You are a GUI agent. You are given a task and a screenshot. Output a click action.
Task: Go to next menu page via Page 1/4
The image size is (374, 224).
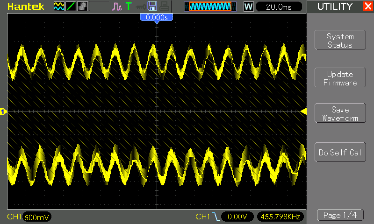(340, 215)
